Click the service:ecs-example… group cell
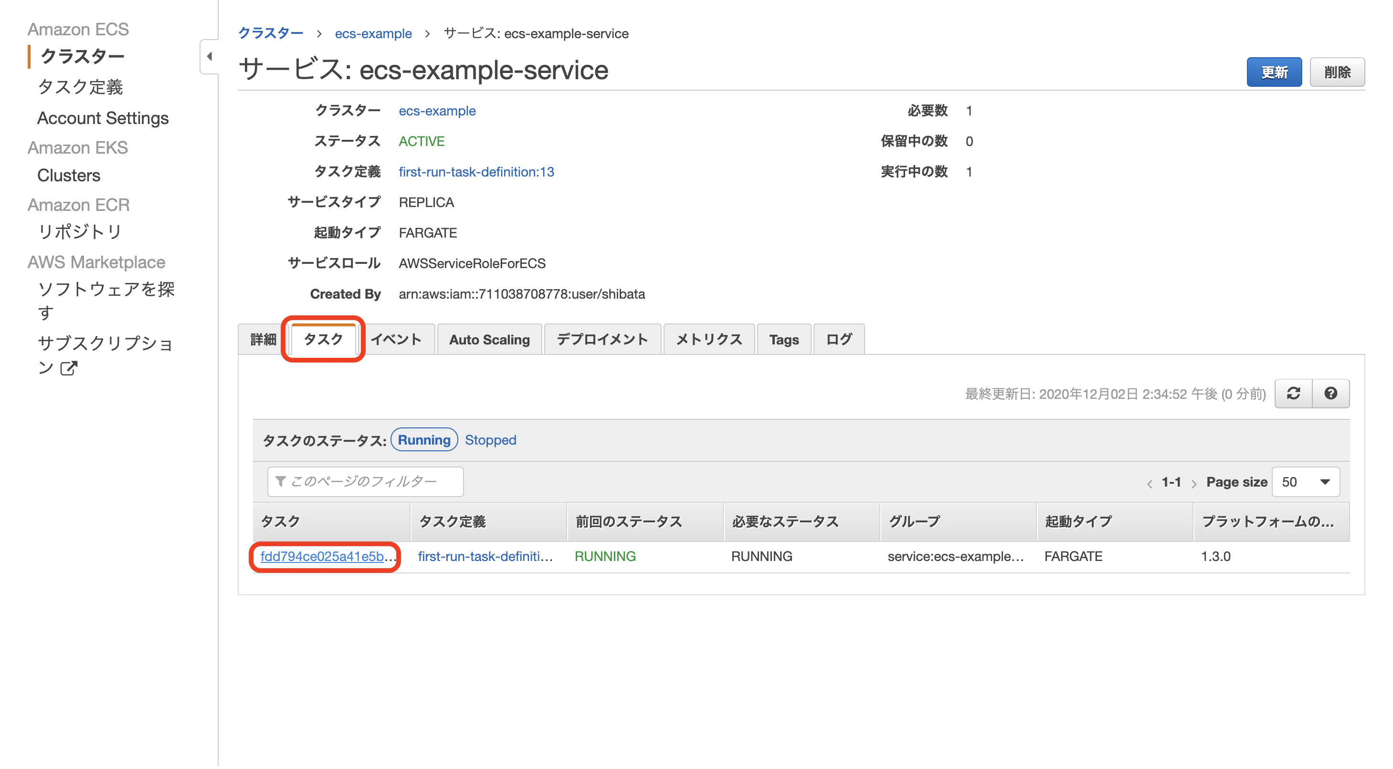This screenshot has width=1393, height=769. 956,557
